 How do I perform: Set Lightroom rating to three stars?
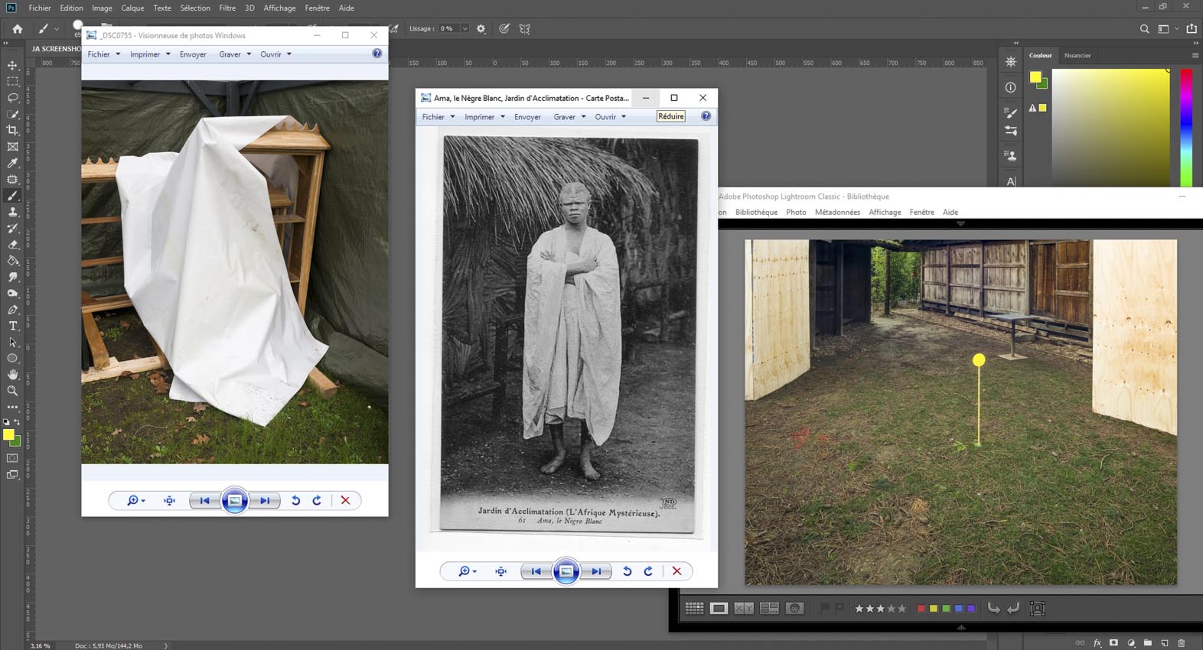(880, 609)
